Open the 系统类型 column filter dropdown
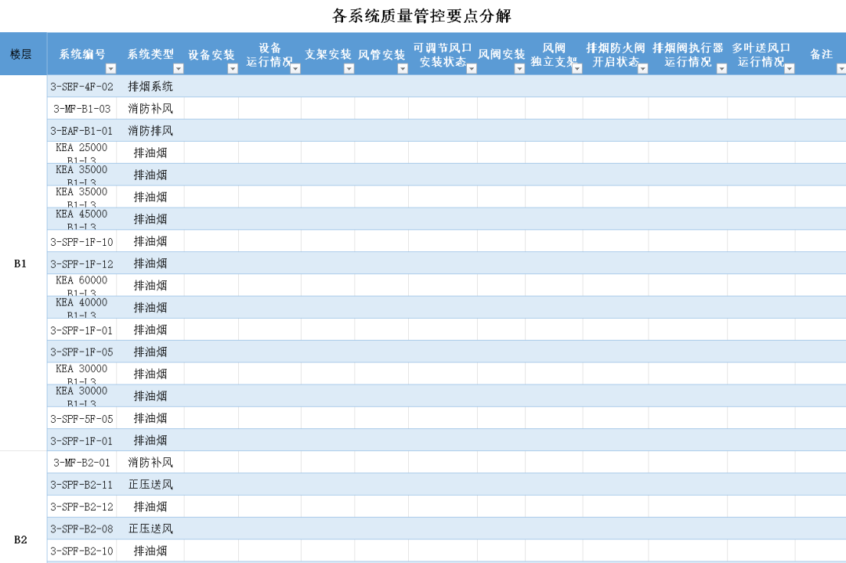 tap(178, 69)
